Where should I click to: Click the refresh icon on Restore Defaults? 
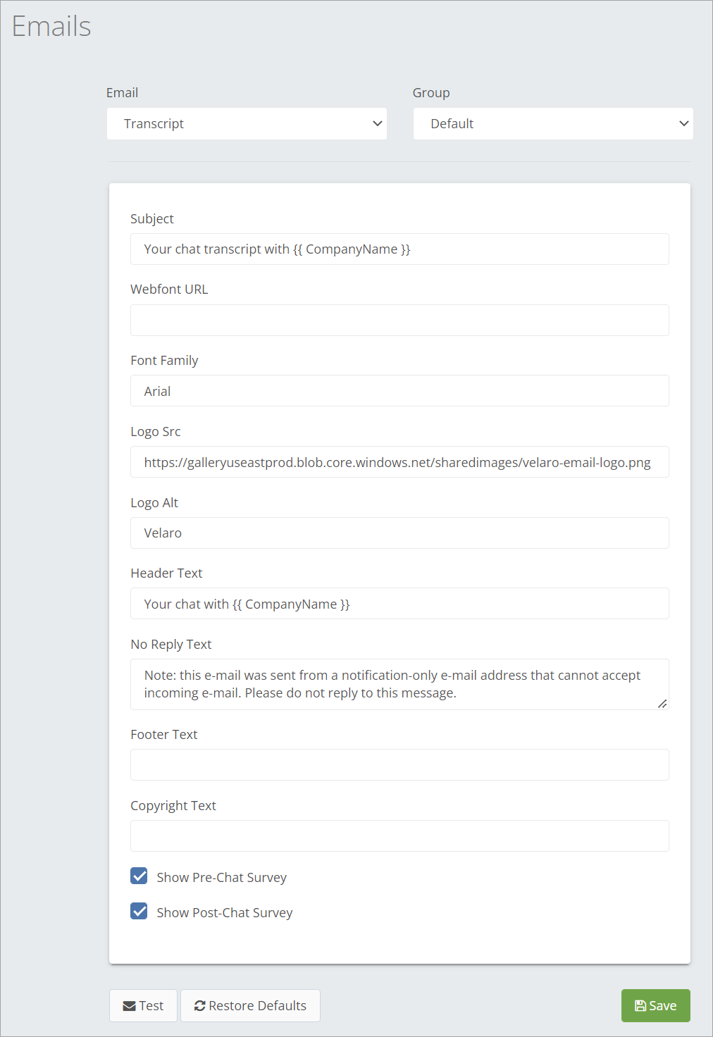tap(200, 1006)
